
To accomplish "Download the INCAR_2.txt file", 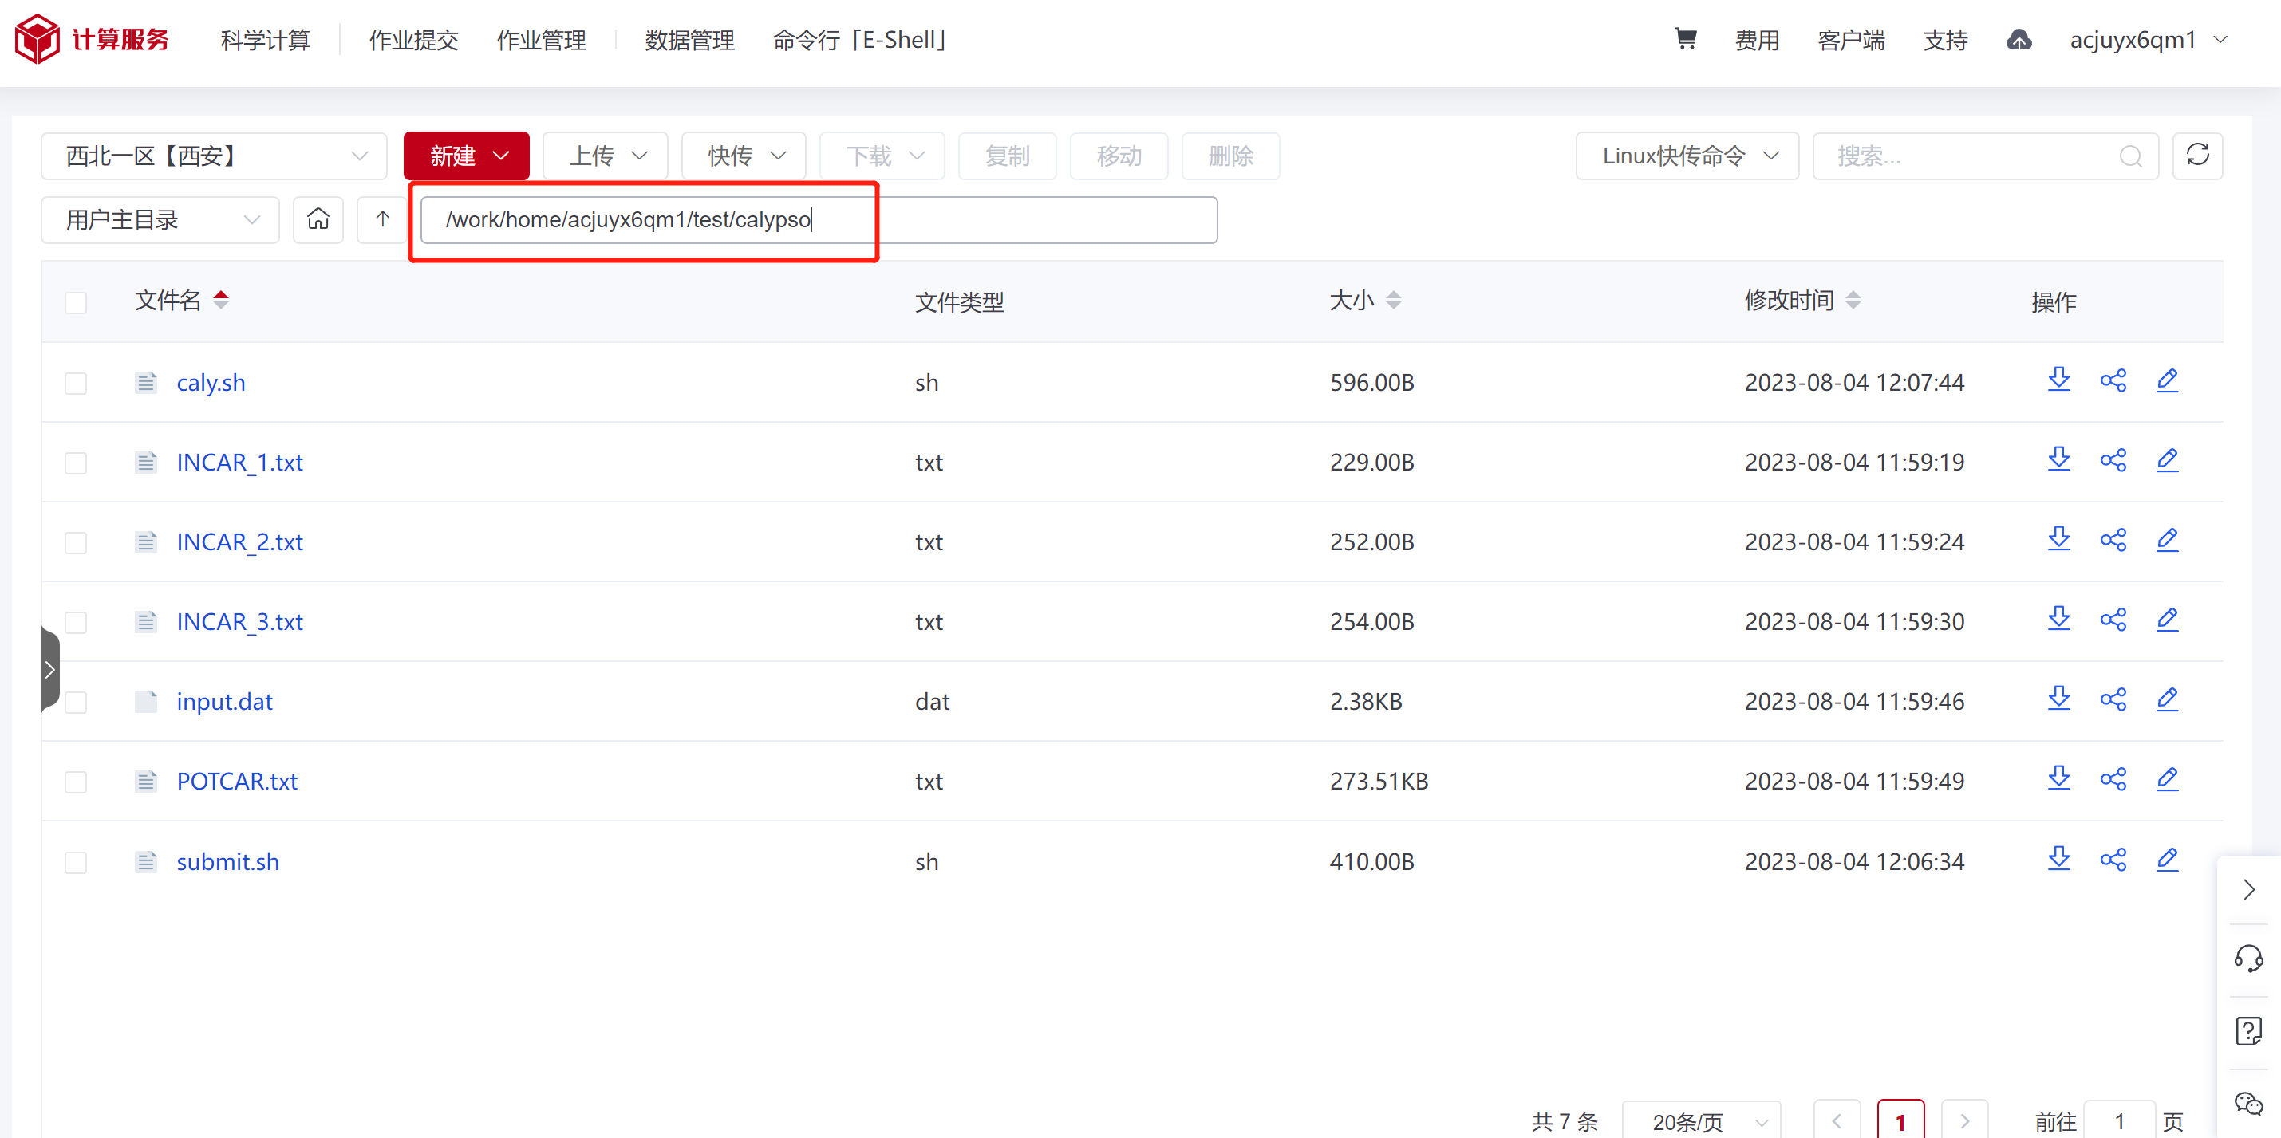I will coord(2058,540).
